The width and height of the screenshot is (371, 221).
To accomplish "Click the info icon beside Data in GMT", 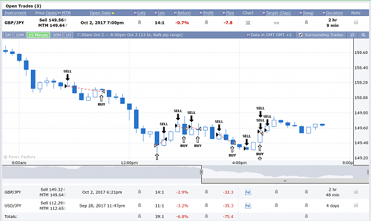I will (x=248, y=35).
